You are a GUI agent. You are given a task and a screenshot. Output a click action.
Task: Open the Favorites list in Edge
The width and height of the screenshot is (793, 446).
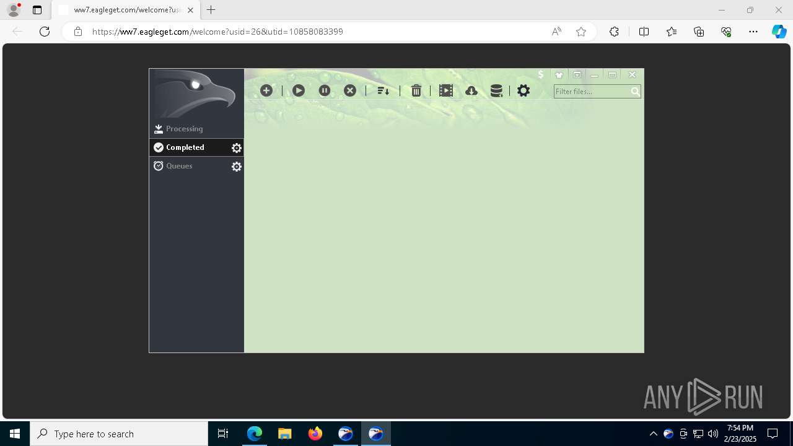pyautogui.click(x=672, y=32)
